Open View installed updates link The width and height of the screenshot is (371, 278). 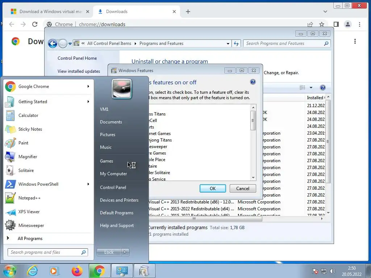(79, 71)
